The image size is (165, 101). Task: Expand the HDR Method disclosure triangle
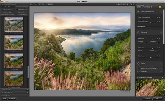coord(137,26)
